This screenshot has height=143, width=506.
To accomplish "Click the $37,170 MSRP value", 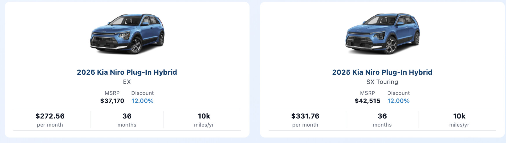I will tap(112, 101).
